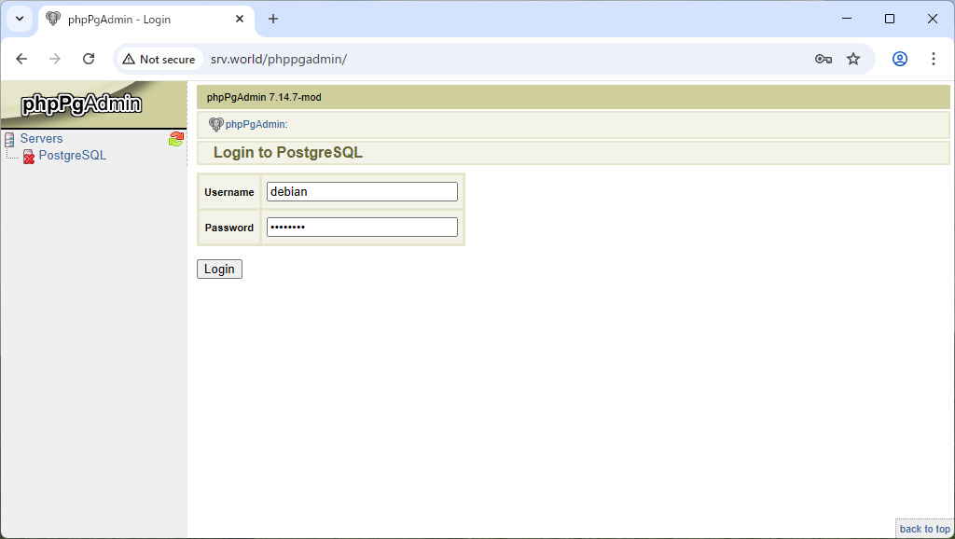The width and height of the screenshot is (955, 539).
Task: Click the PostgreSQL disconnected server icon
Action: pos(28,157)
